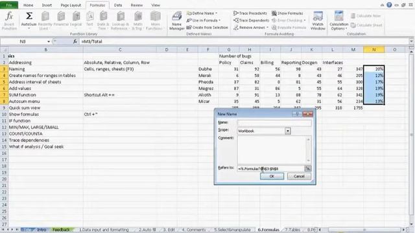Click Trace Precedents

(x=250, y=13)
